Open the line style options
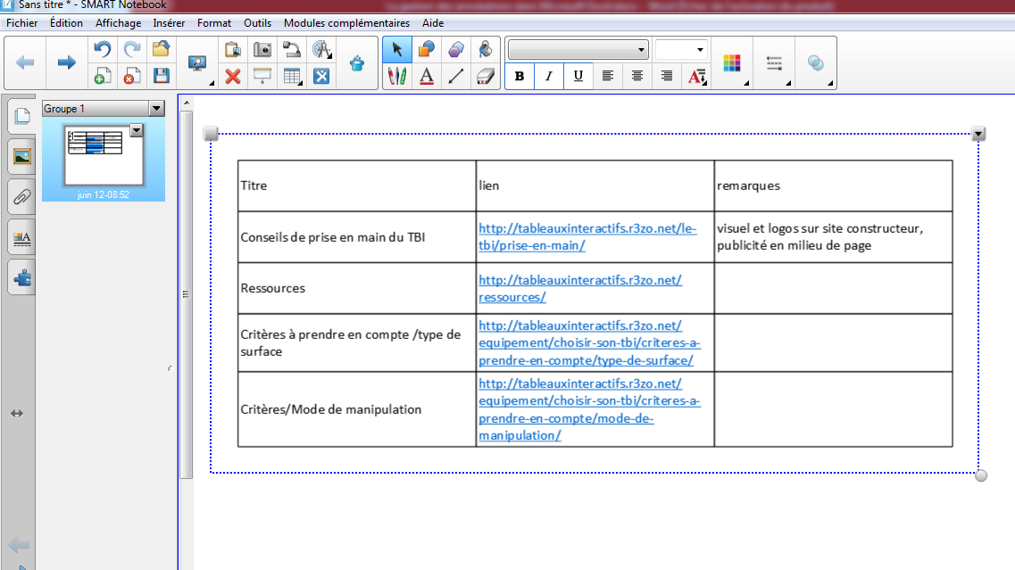The height and width of the screenshot is (570, 1015). point(774,62)
